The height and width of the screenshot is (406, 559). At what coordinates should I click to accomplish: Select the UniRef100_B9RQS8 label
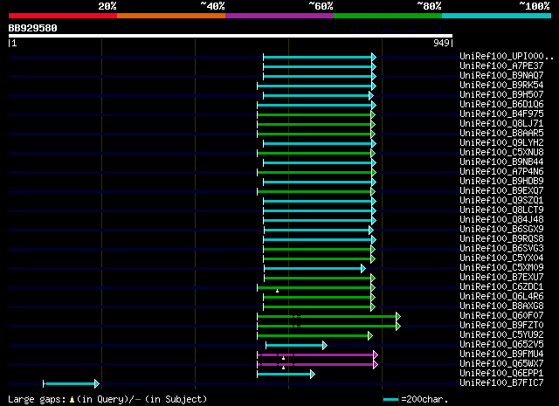501,239
